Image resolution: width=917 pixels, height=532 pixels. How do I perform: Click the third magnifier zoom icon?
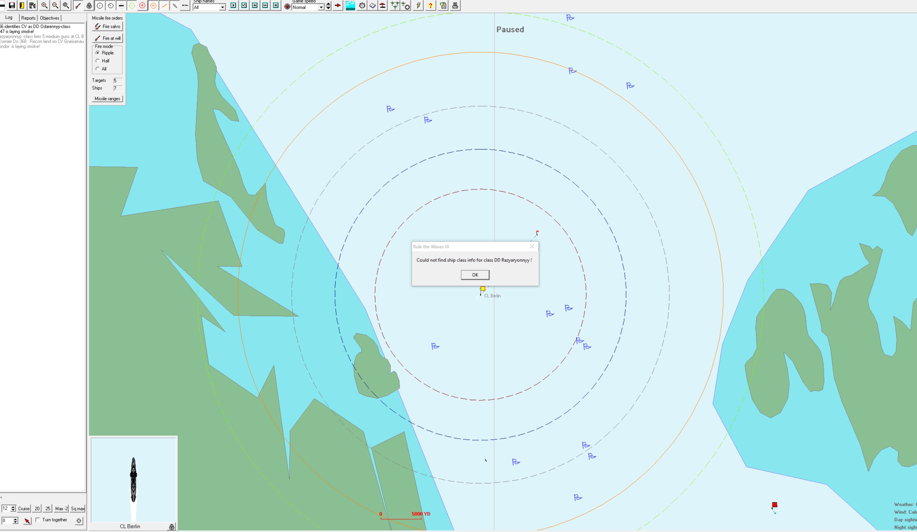coord(66,5)
